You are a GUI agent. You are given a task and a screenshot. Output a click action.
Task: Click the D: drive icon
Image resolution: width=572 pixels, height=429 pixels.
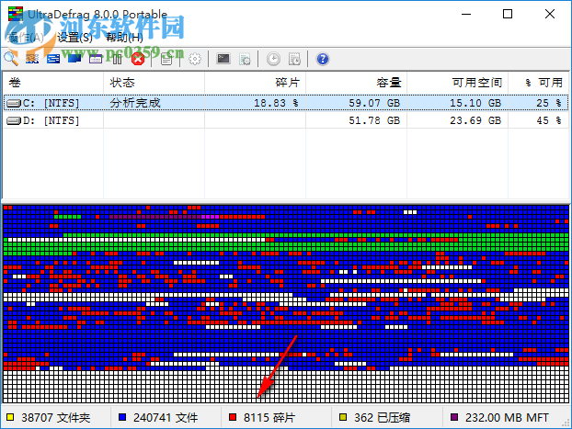point(14,120)
